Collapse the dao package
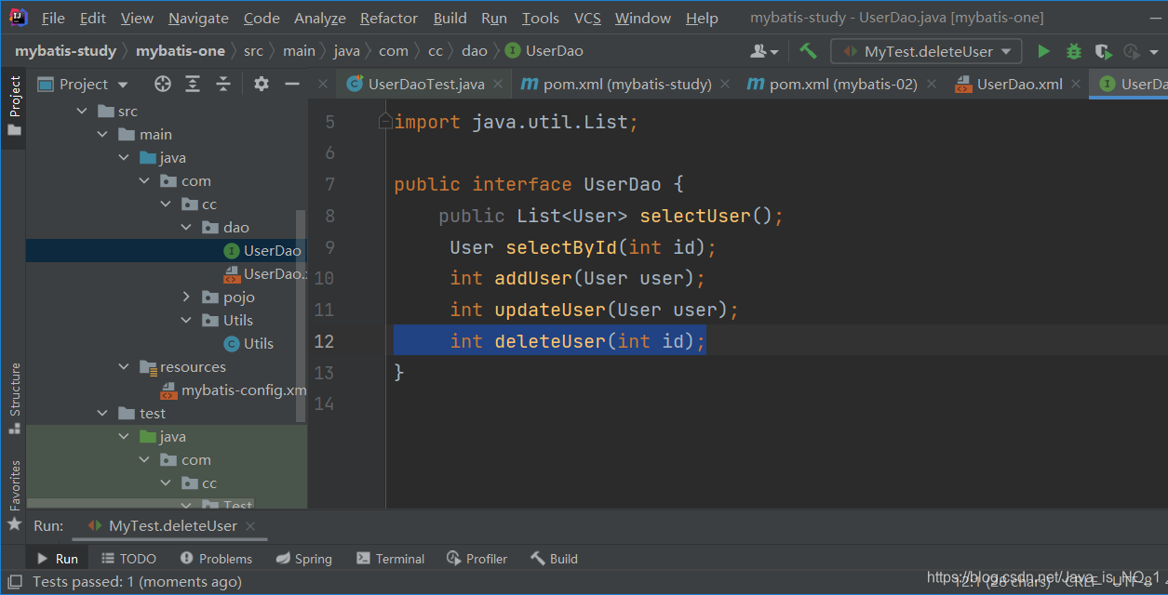1168x595 pixels. (186, 228)
